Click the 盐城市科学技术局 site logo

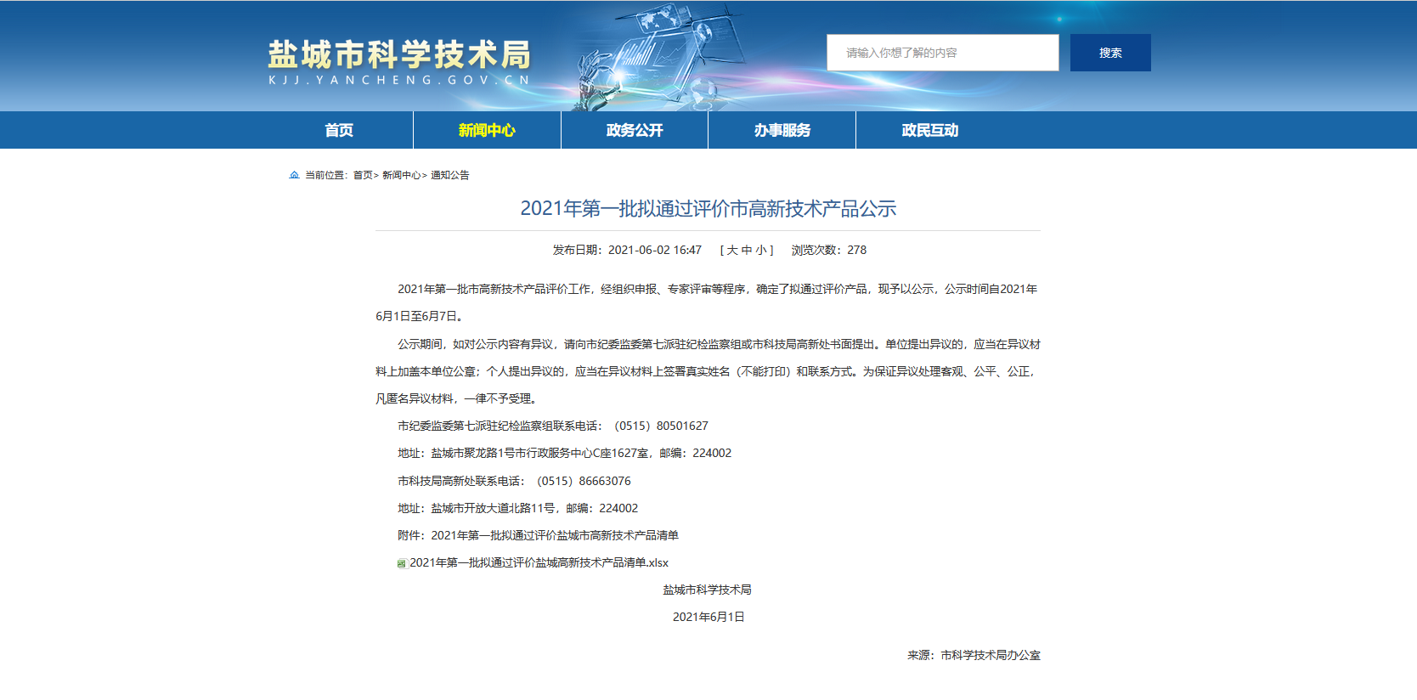pos(399,54)
